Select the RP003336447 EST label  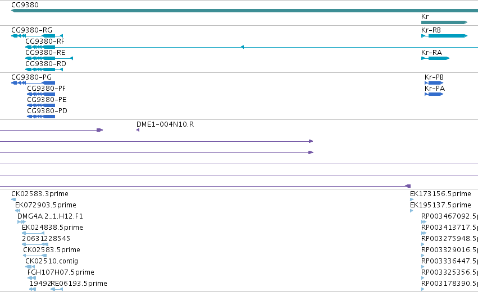tap(450, 261)
